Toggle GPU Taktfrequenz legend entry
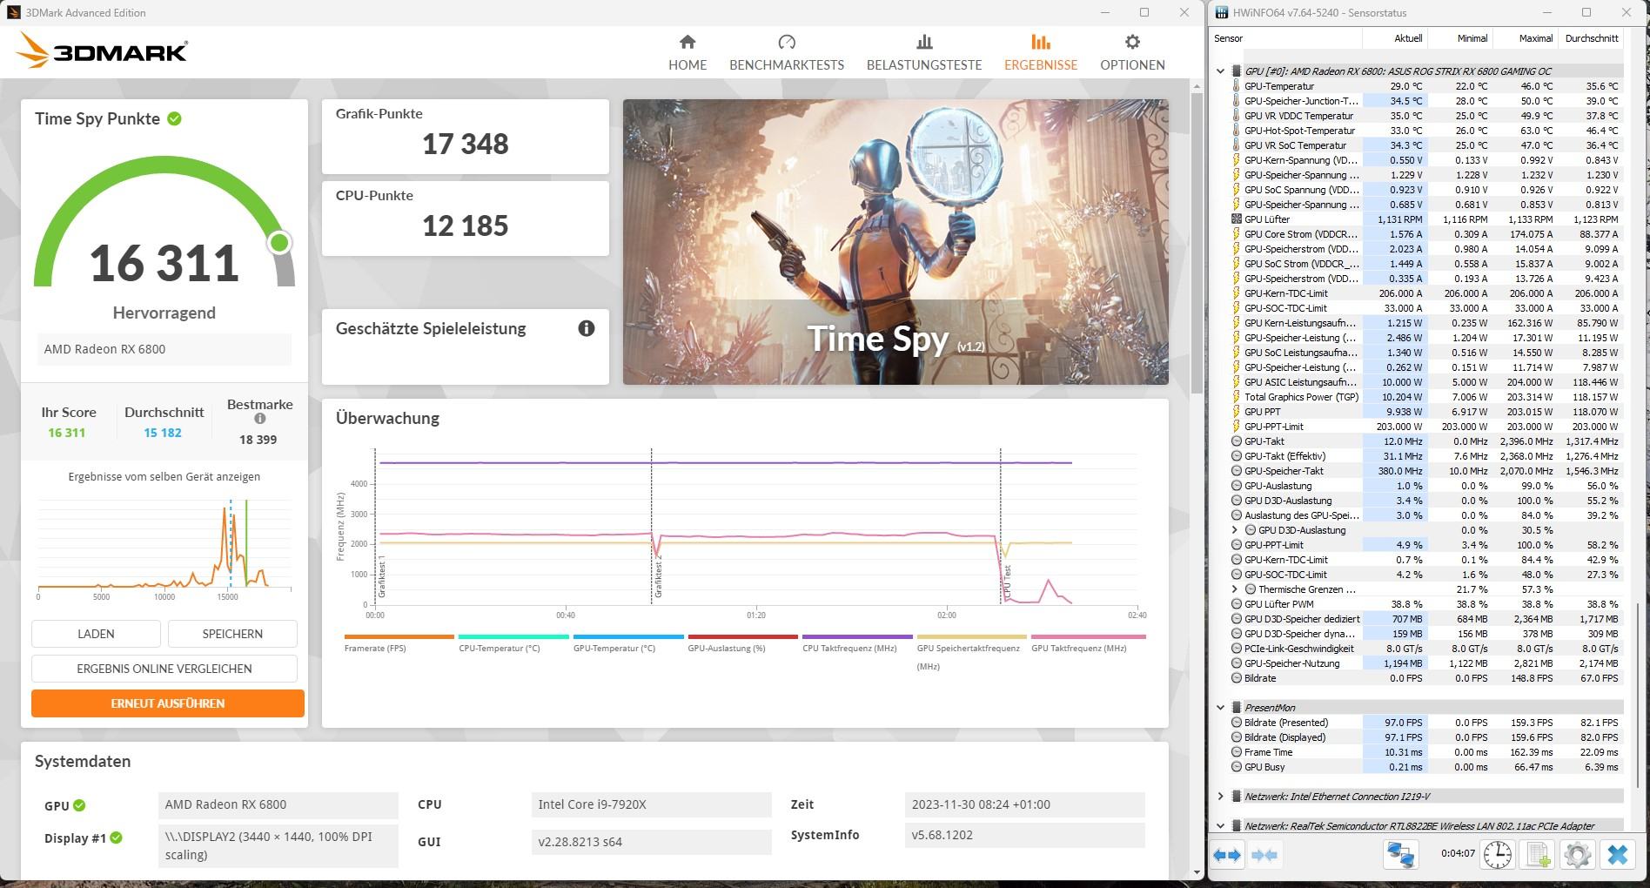 point(1088,642)
